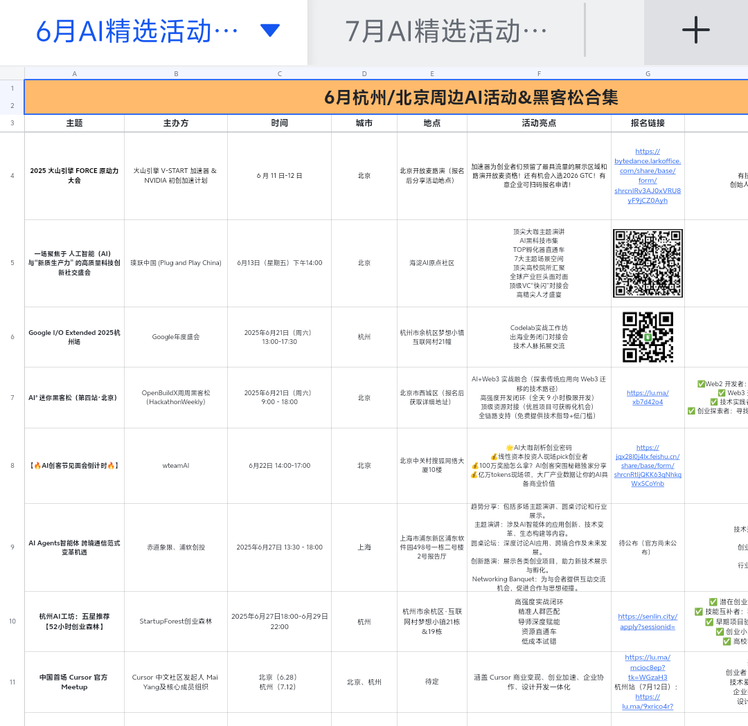Viewport: 748px width, 726px height.
Task: Select the 海淀AI原点社区 location cell
Action: (432, 263)
